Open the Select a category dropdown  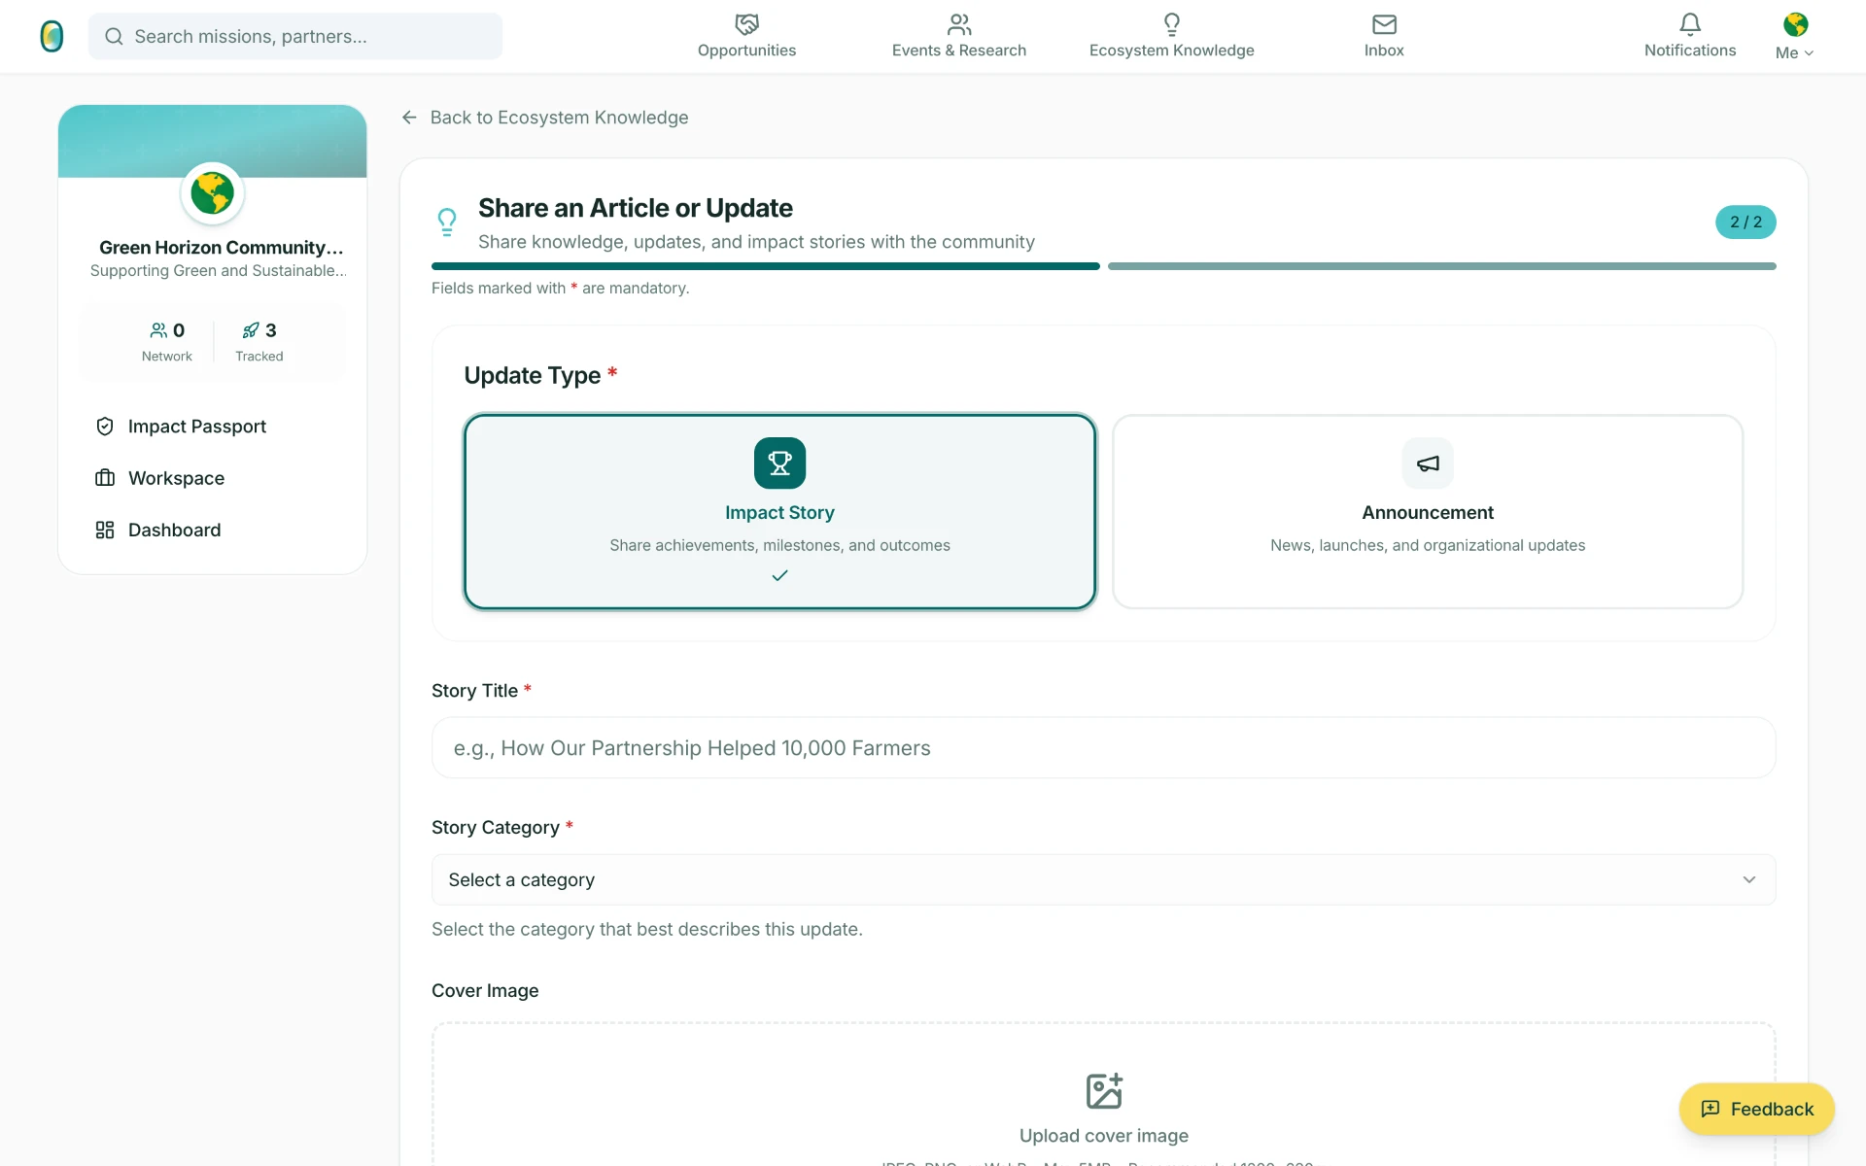pyautogui.click(x=1103, y=879)
